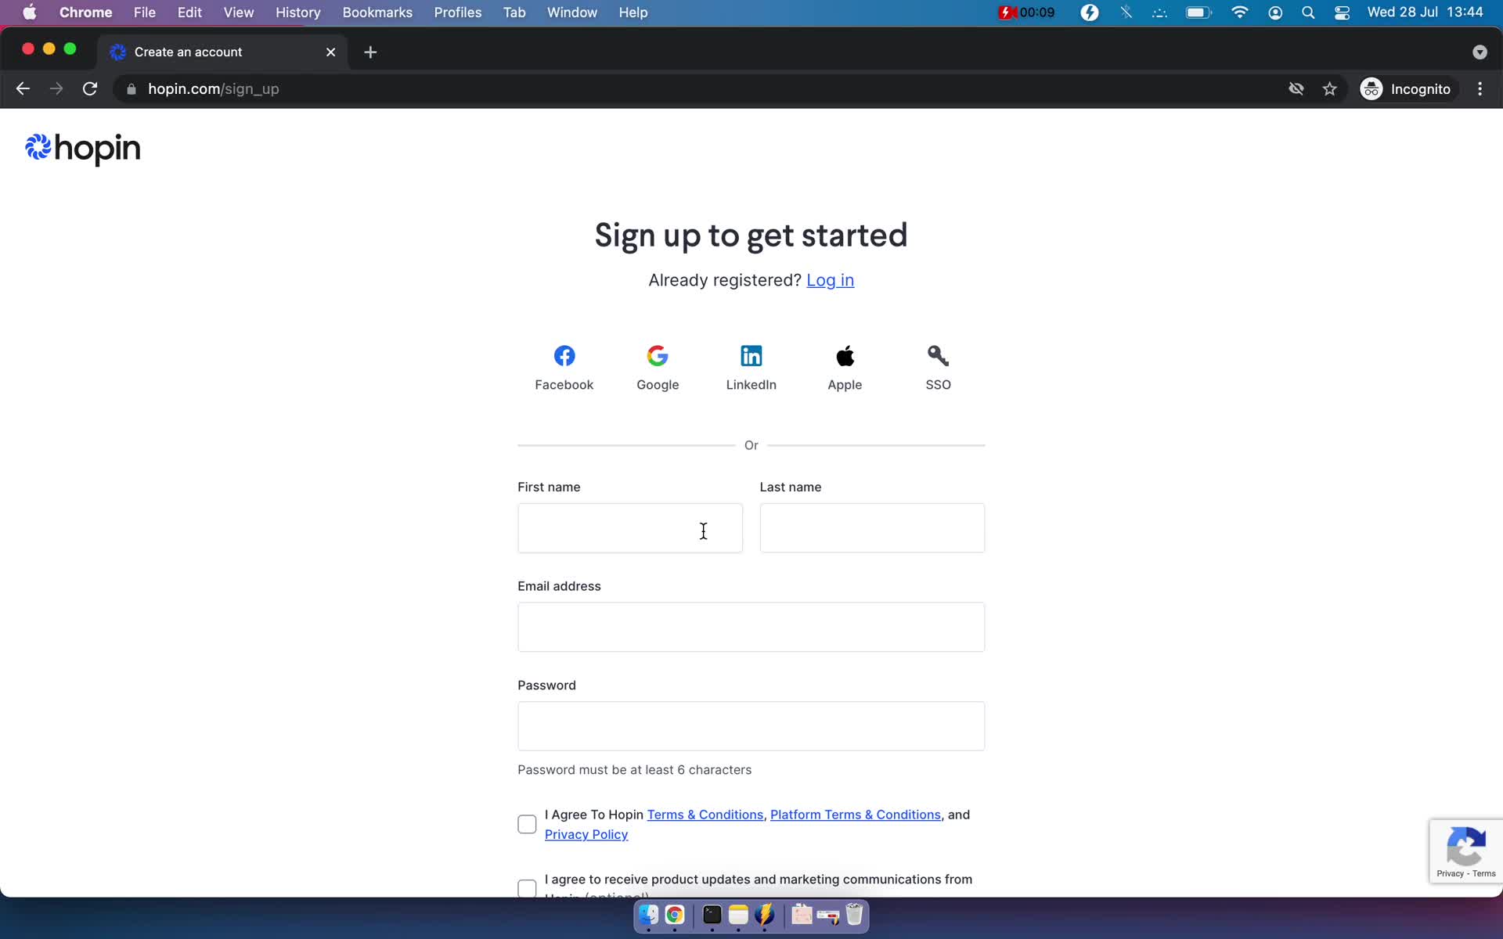The image size is (1503, 939).
Task: Open the Privacy Policy link
Action: click(586, 834)
